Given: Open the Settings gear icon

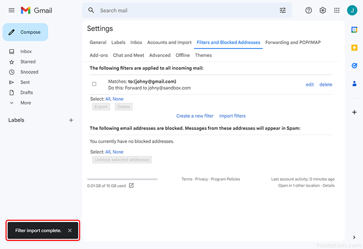Looking at the screenshot, I should tap(323, 10).
